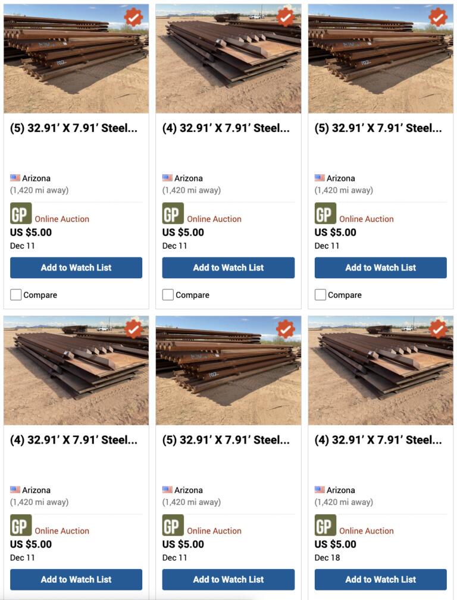This screenshot has height=600, width=457.
Task: Click the verified badge on the top-right listing photo
Action: click(x=438, y=17)
